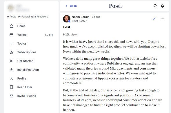The height and width of the screenshot is (113, 171).
Task: Open the blurred user avatar in sidebar
Action: 10,8
